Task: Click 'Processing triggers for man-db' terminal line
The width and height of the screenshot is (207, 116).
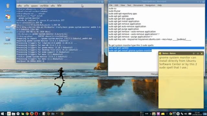Action: (41, 45)
